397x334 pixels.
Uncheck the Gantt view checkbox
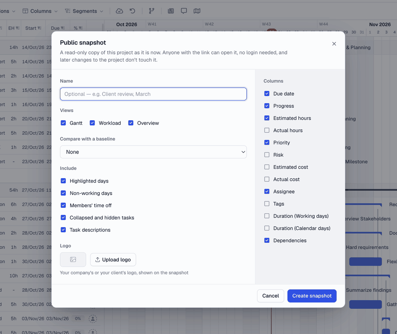pos(63,123)
